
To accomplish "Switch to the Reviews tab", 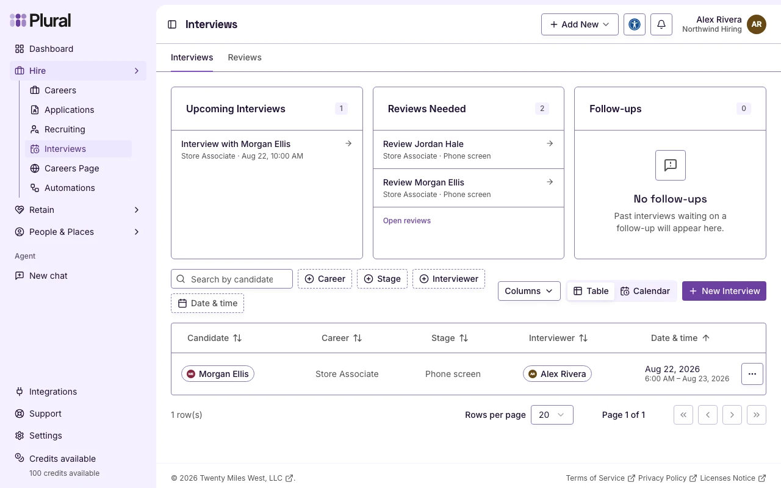I will coord(245,57).
